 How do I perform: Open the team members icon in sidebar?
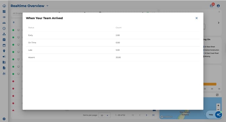(x=4, y=23)
